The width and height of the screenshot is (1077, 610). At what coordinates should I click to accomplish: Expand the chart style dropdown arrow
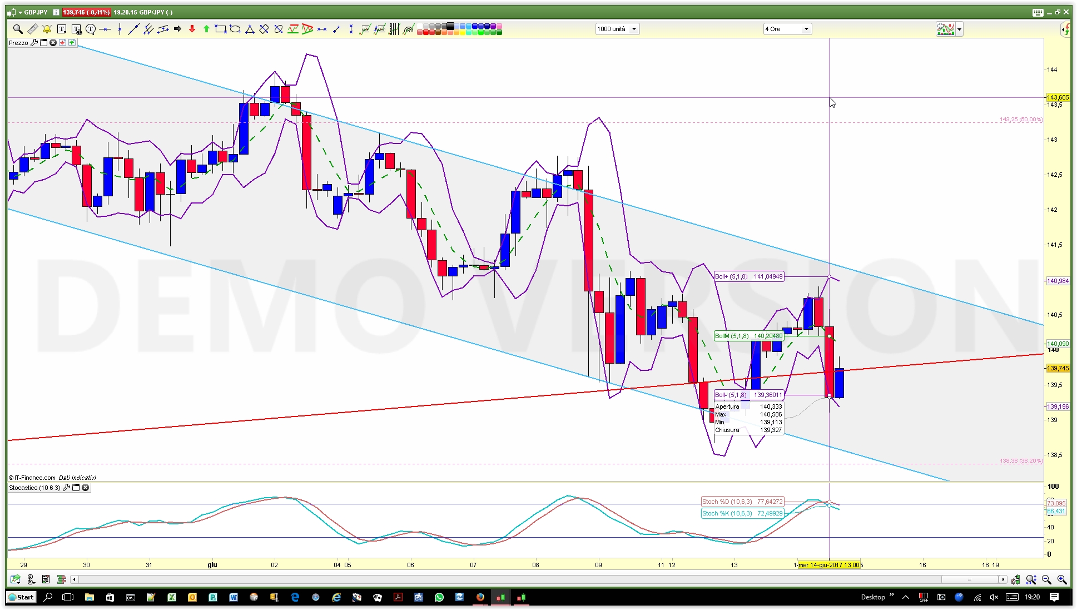(x=960, y=29)
